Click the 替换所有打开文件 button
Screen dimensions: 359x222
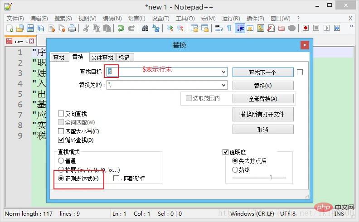(263, 114)
